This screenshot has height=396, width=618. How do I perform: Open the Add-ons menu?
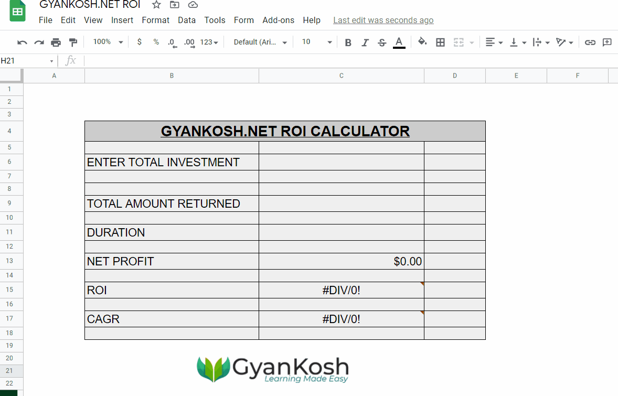point(278,20)
